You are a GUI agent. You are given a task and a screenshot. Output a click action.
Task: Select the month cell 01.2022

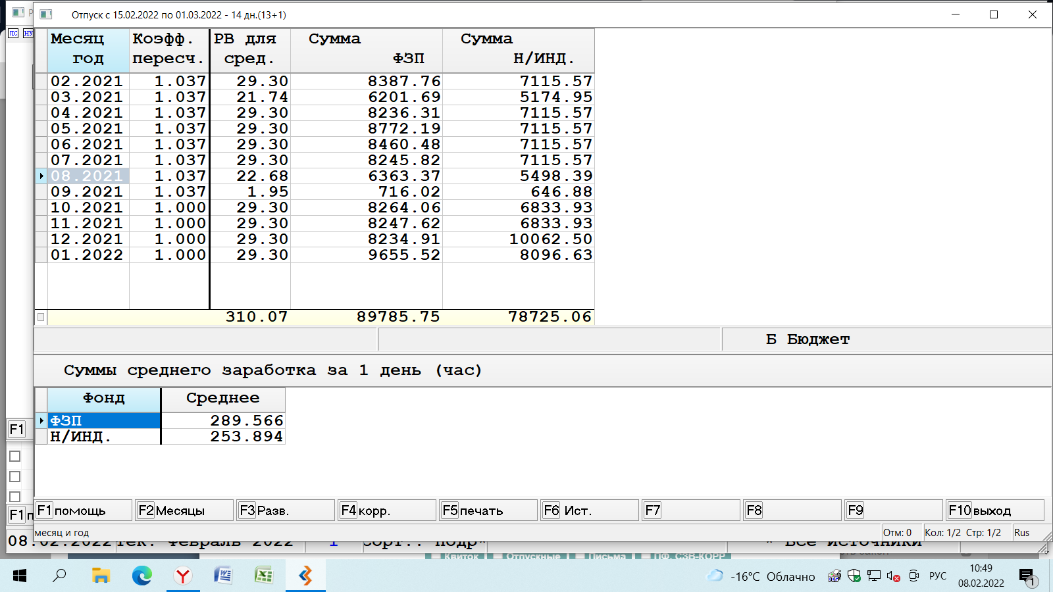pos(88,255)
